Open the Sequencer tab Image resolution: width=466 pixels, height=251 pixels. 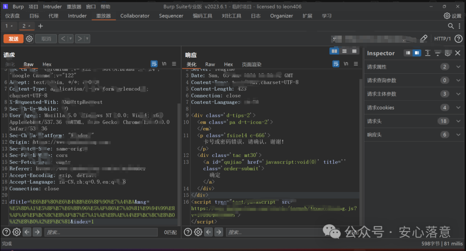[x=171, y=16]
